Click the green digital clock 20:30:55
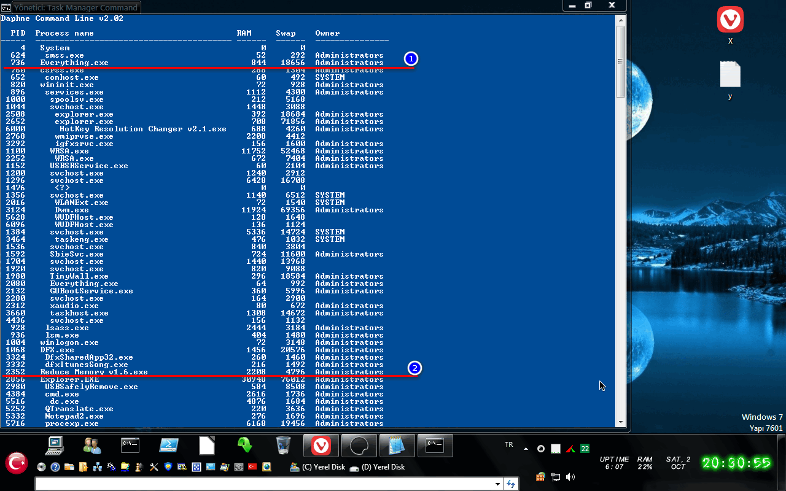This screenshot has height=491, width=786. [x=736, y=463]
